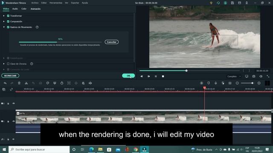This screenshot has height=153, width=273.
Task: Zoom in the timeline with plus icon
Action: pos(259,83)
